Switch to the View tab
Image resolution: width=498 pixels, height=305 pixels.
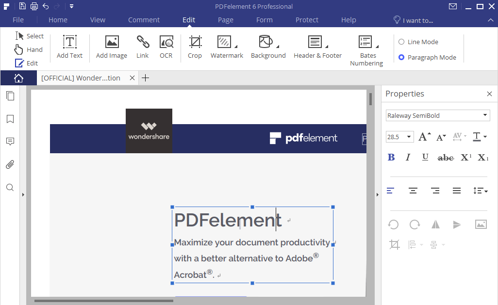click(x=98, y=20)
